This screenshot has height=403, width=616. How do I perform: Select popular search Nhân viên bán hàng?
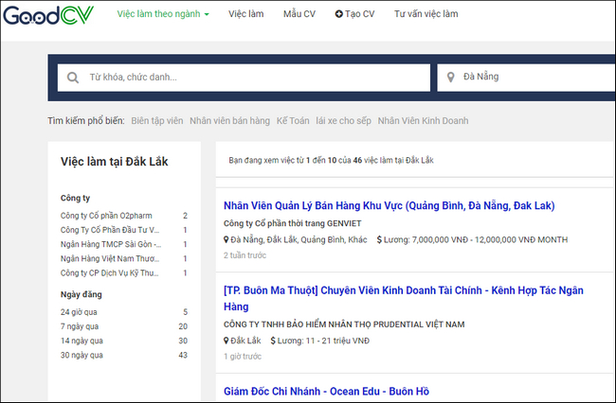point(228,121)
